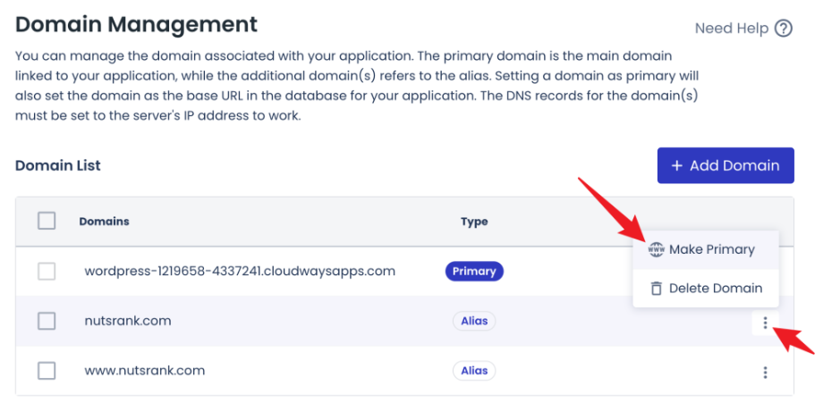Check the box next to nutsrank.com
Screen dimensions: 823x403
click(x=47, y=321)
